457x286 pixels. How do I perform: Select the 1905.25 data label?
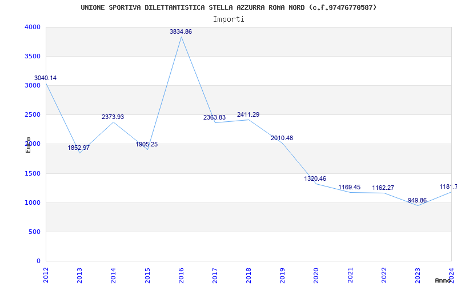pos(147,144)
